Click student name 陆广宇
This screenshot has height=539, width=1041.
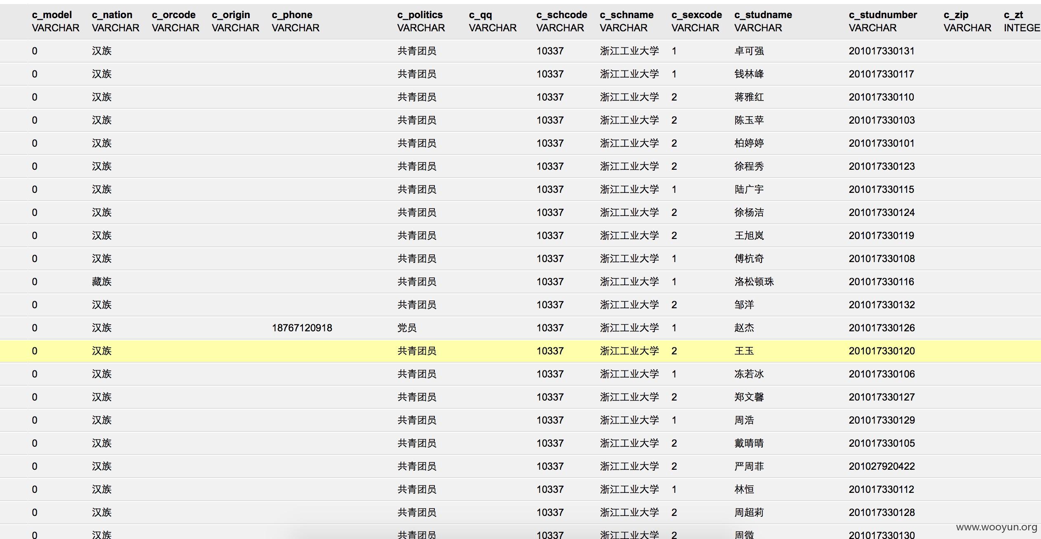[749, 190]
